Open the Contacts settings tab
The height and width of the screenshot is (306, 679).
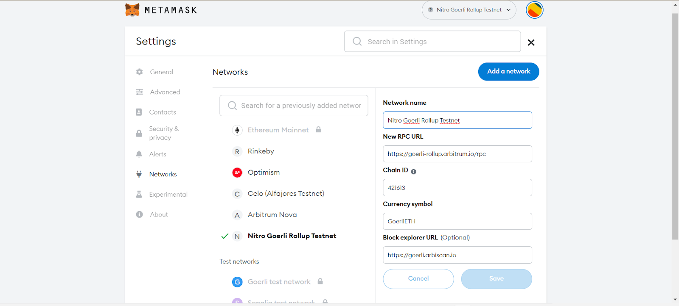point(162,112)
